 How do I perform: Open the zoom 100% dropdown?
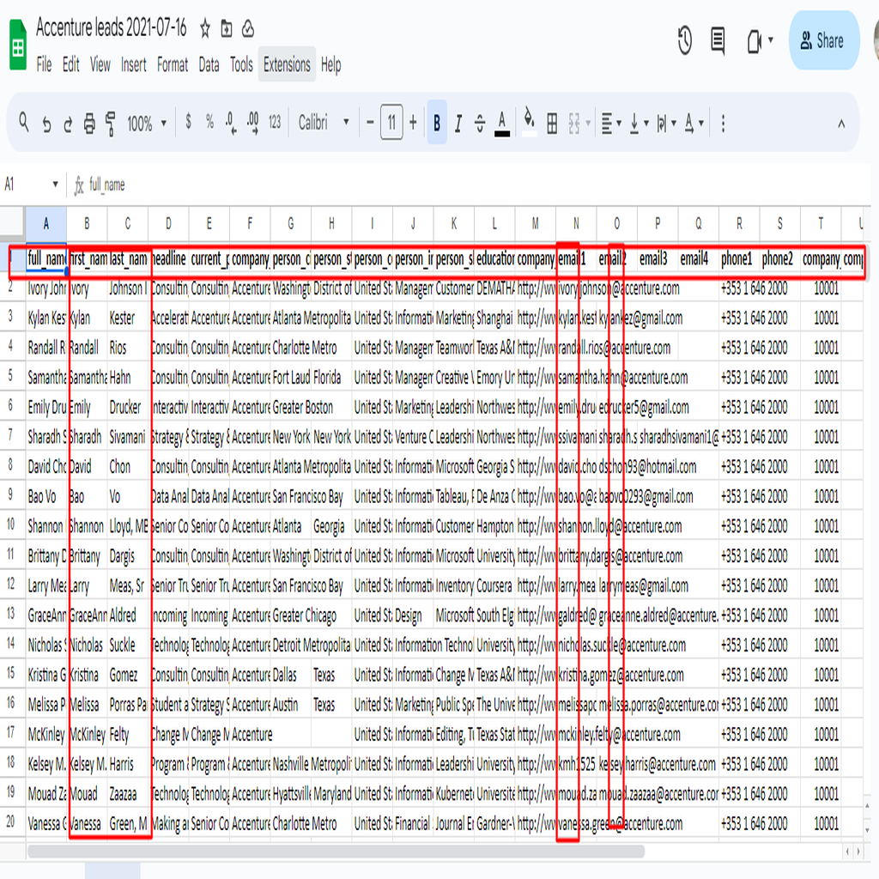coord(147,123)
